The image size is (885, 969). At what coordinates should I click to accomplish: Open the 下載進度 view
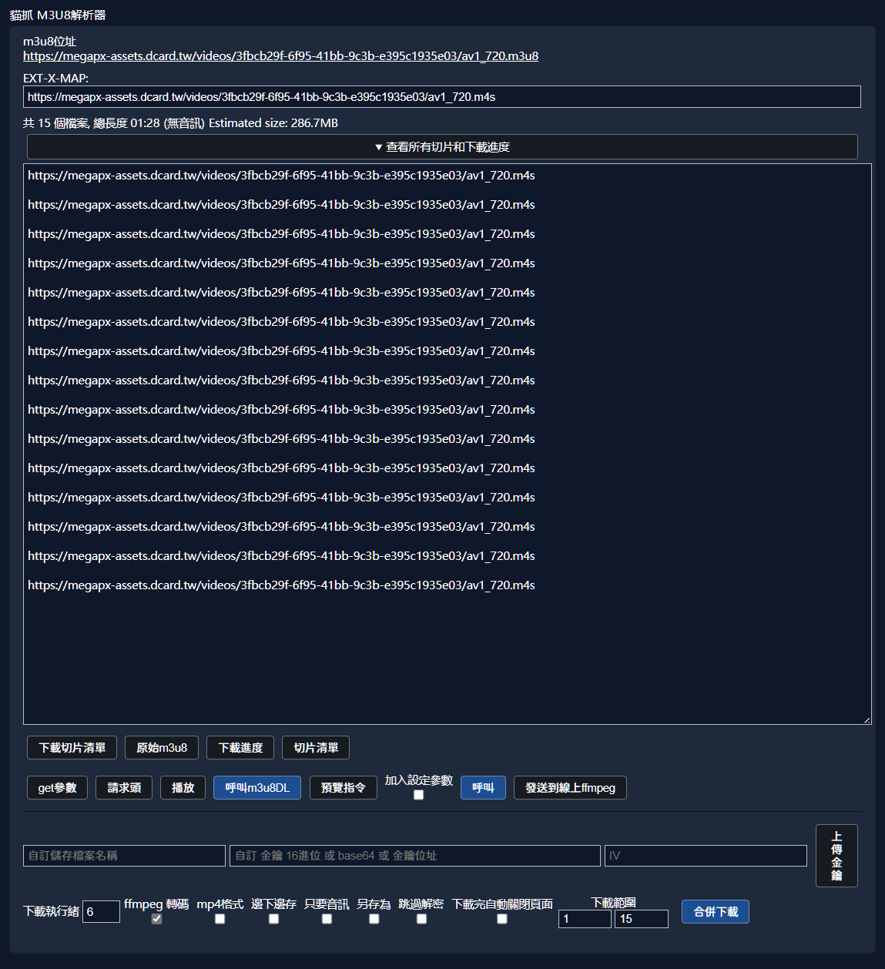[x=240, y=747]
